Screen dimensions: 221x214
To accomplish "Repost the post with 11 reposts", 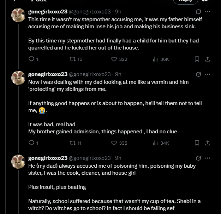I will (x=72, y=143).
